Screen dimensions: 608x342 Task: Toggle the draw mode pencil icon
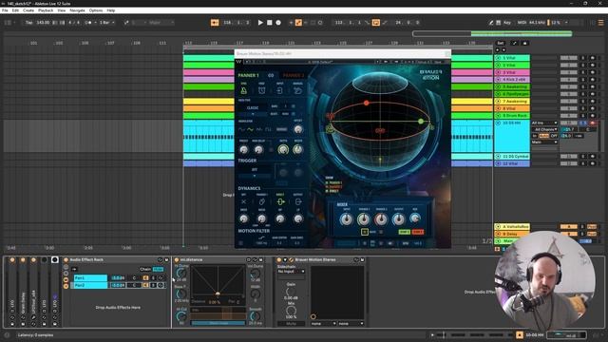tap(491, 23)
